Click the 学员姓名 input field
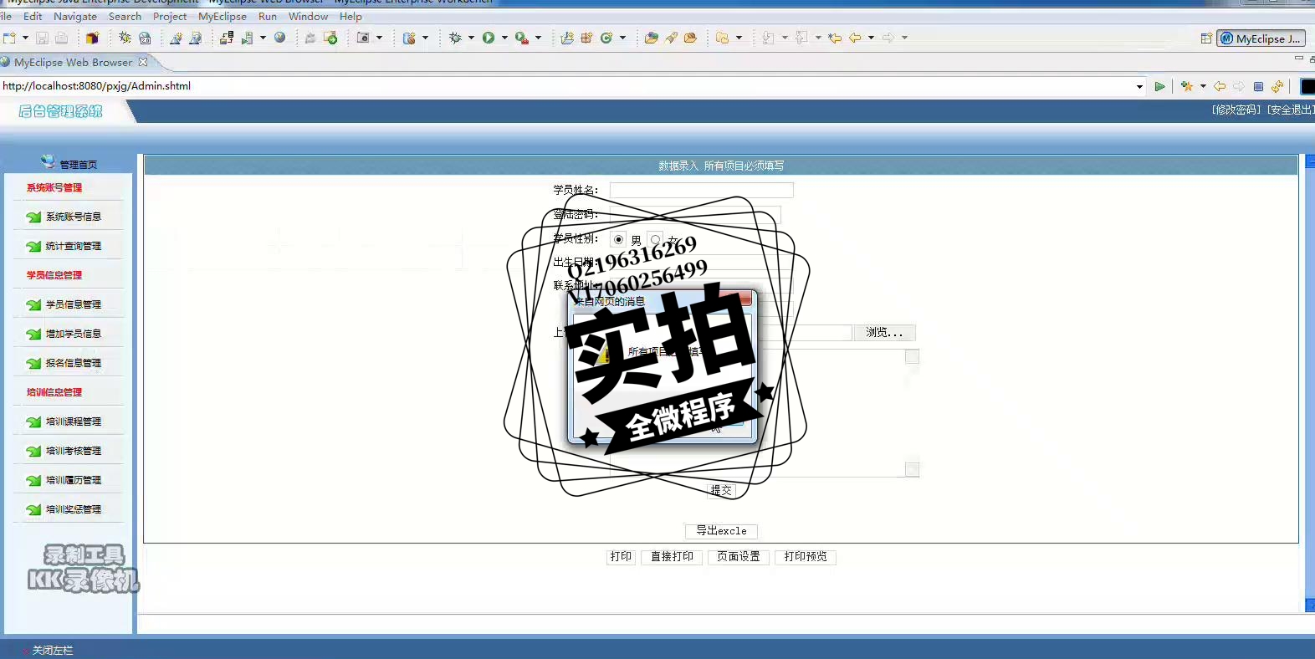The width and height of the screenshot is (1315, 659). [701, 190]
